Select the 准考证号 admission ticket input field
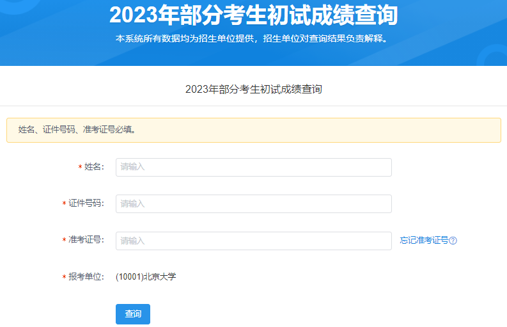The image size is (507, 327). tap(253, 241)
